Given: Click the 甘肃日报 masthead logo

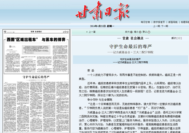Looking at the screenshot, I should point(103,11).
